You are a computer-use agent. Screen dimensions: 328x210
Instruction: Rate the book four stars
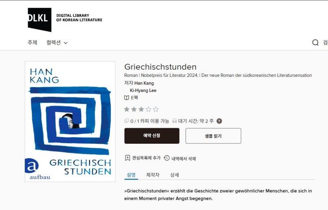[x=148, y=109]
